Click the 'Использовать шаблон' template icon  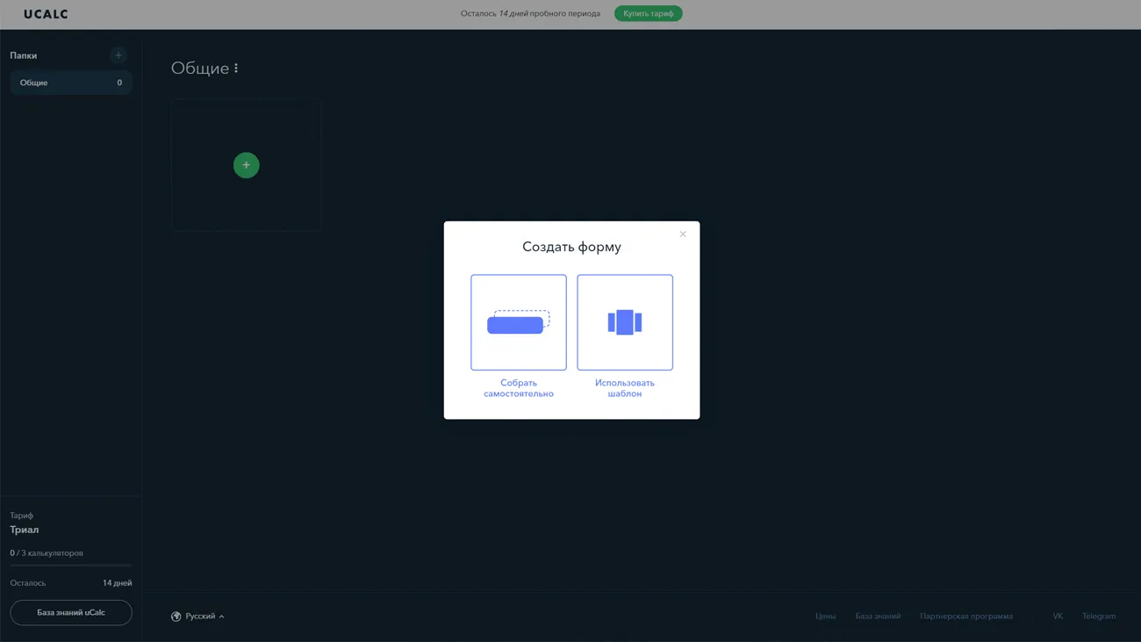[x=624, y=322]
